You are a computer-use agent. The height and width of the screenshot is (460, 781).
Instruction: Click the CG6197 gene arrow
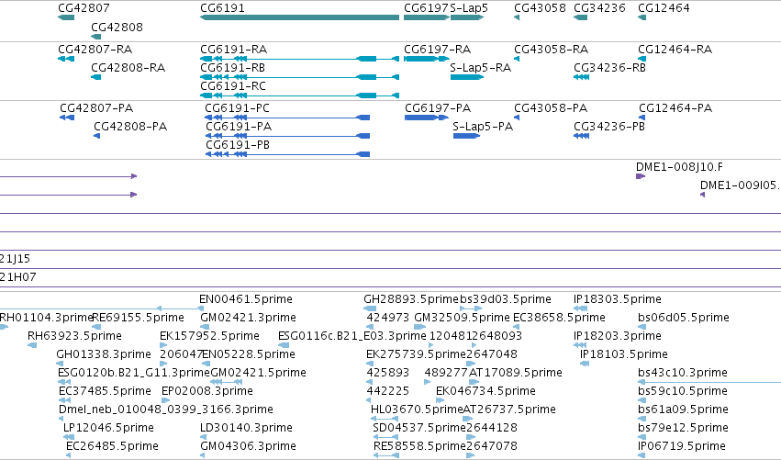pyautogui.click(x=427, y=17)
